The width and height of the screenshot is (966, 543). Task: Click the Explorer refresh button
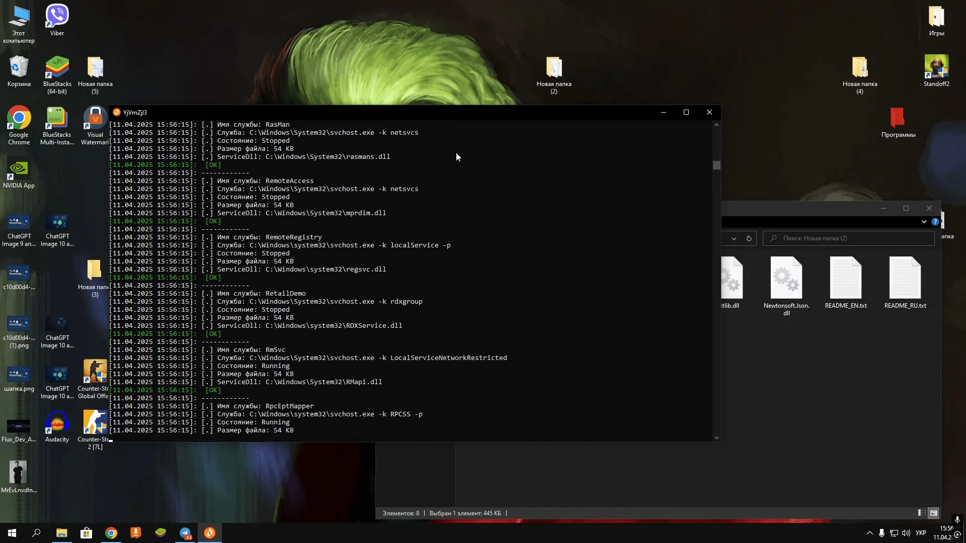click(x=749, y=238)
